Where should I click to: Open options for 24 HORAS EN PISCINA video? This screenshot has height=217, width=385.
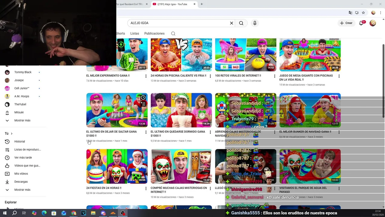click(x=210, y=76)
